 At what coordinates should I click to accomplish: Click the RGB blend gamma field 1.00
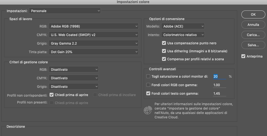(x=220, y=85)
